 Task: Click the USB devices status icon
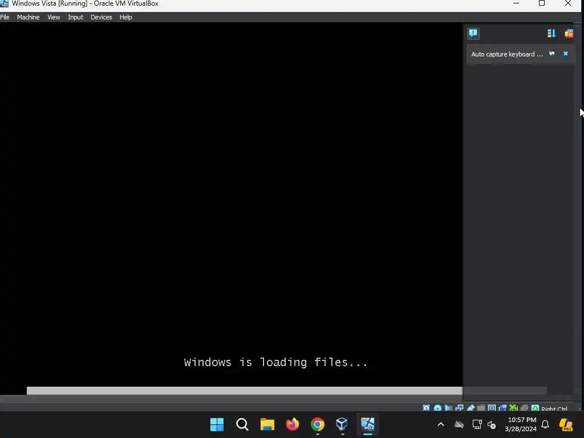click(471, 408)
